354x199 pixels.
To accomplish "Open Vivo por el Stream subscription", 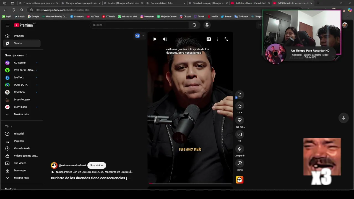I will tap(22, 70).
